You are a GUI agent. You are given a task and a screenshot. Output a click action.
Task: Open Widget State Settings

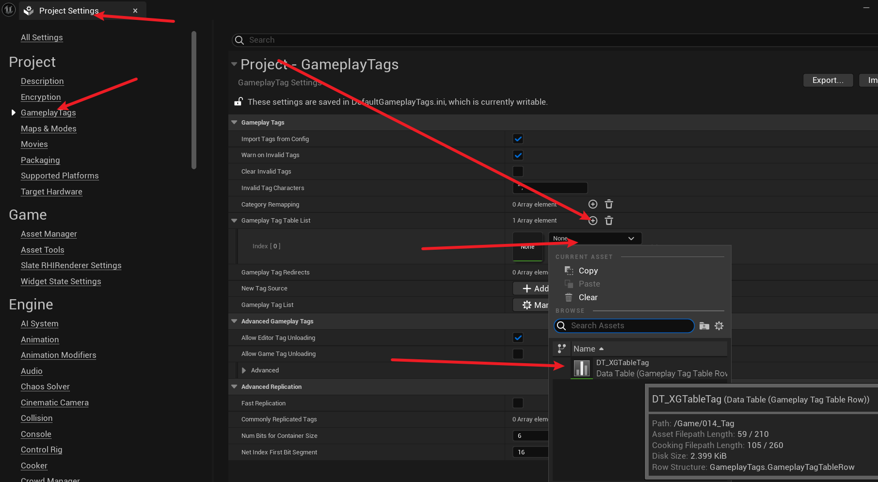click(61, 281)
